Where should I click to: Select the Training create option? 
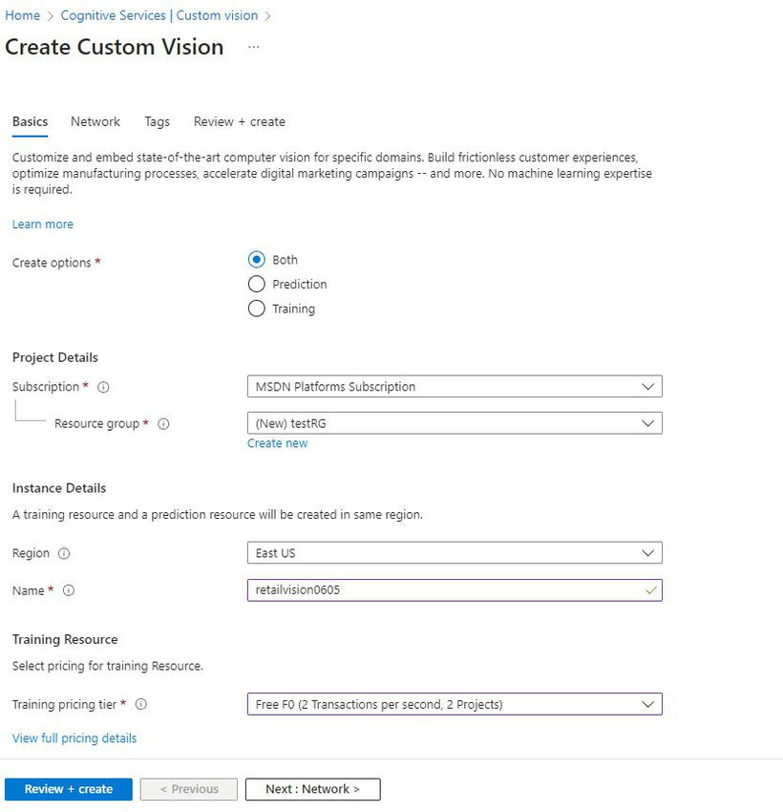click(256, 309)
